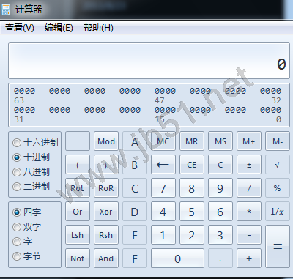Screen dimensions: 293x279
Task: Click digit 8 on keypad
Action: [x=192, y=188]
